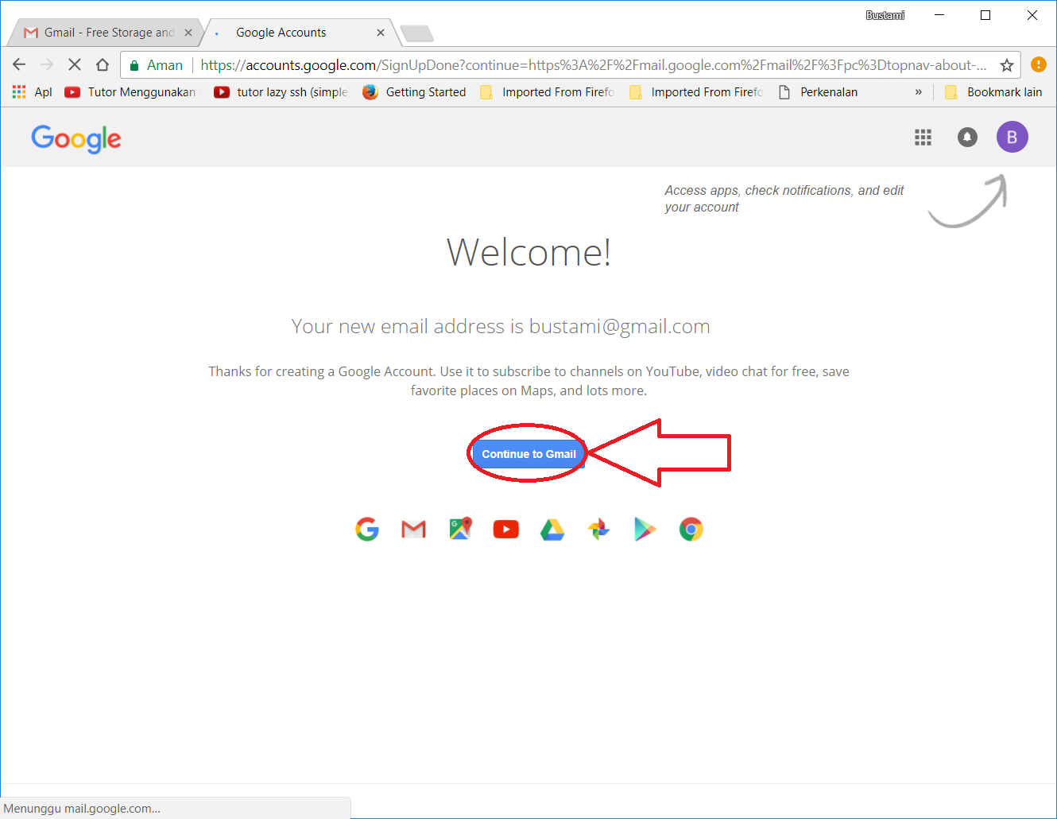Screen dimensions: 1057x819
Task: Click the Welcome! heading
Action: [528, 253]
